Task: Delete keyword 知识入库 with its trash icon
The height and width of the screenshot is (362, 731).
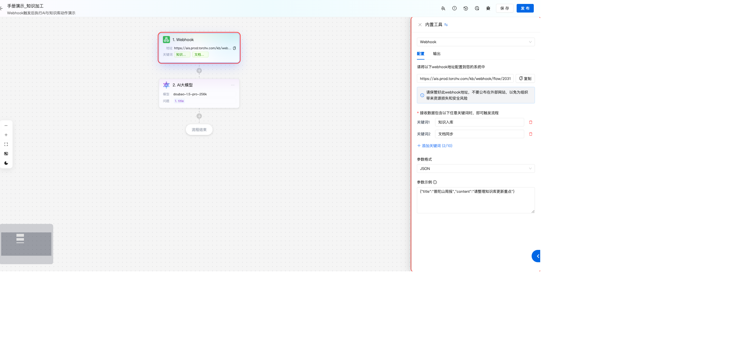Action: tap(531, 122)
